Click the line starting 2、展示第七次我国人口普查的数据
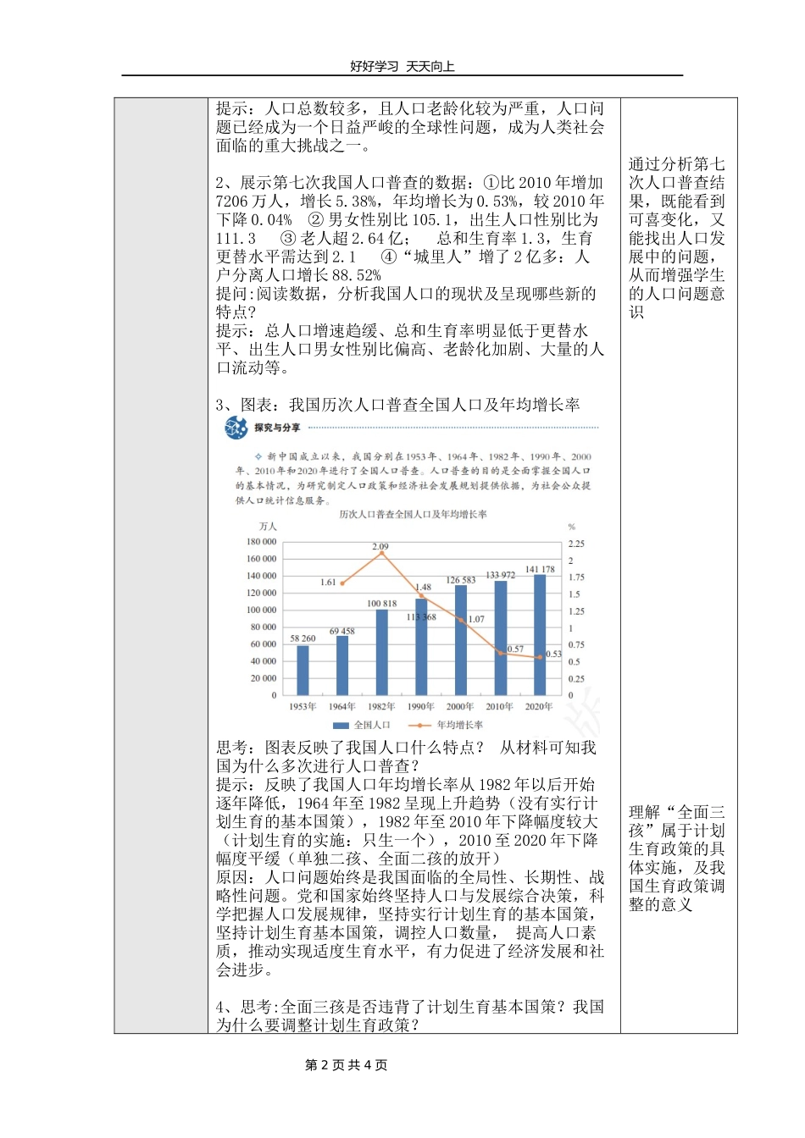Image resolution: width=805 pixels, height=1138 pixels. coord(410,183)
